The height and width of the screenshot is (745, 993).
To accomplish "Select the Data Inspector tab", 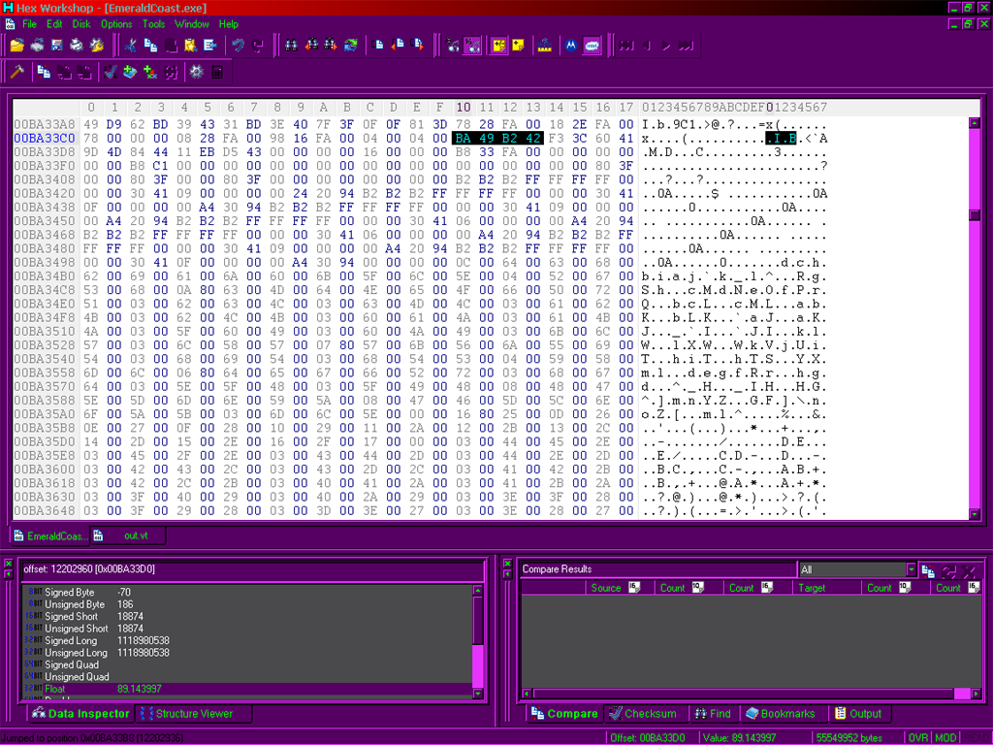I will [81, 714].
